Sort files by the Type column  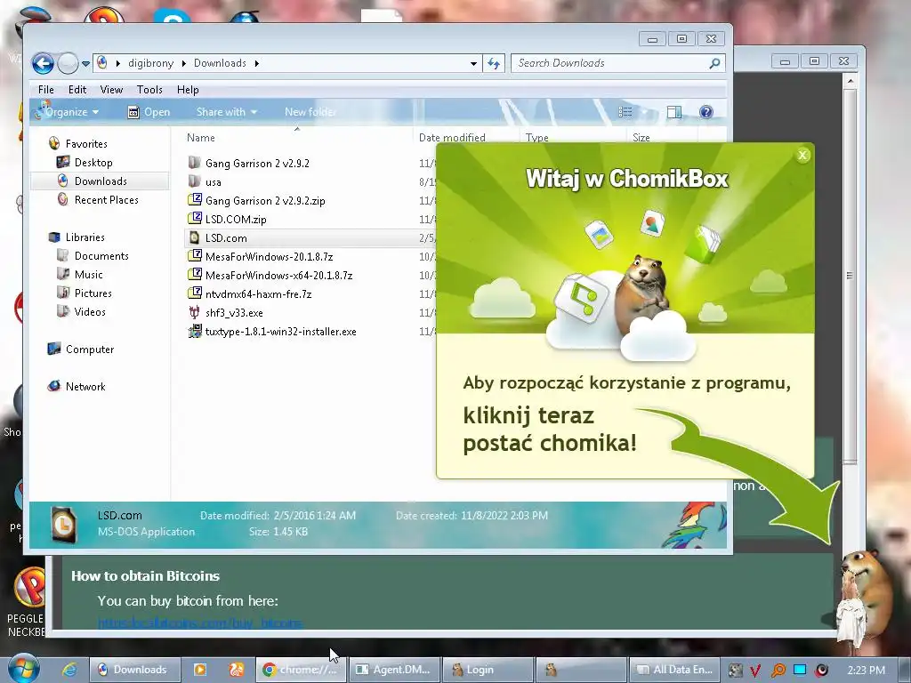click(x=536, y=138)
